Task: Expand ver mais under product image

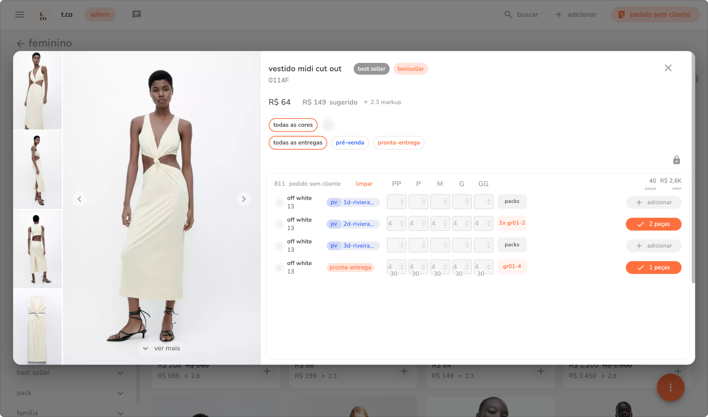Action: click(x=162, y=348)
